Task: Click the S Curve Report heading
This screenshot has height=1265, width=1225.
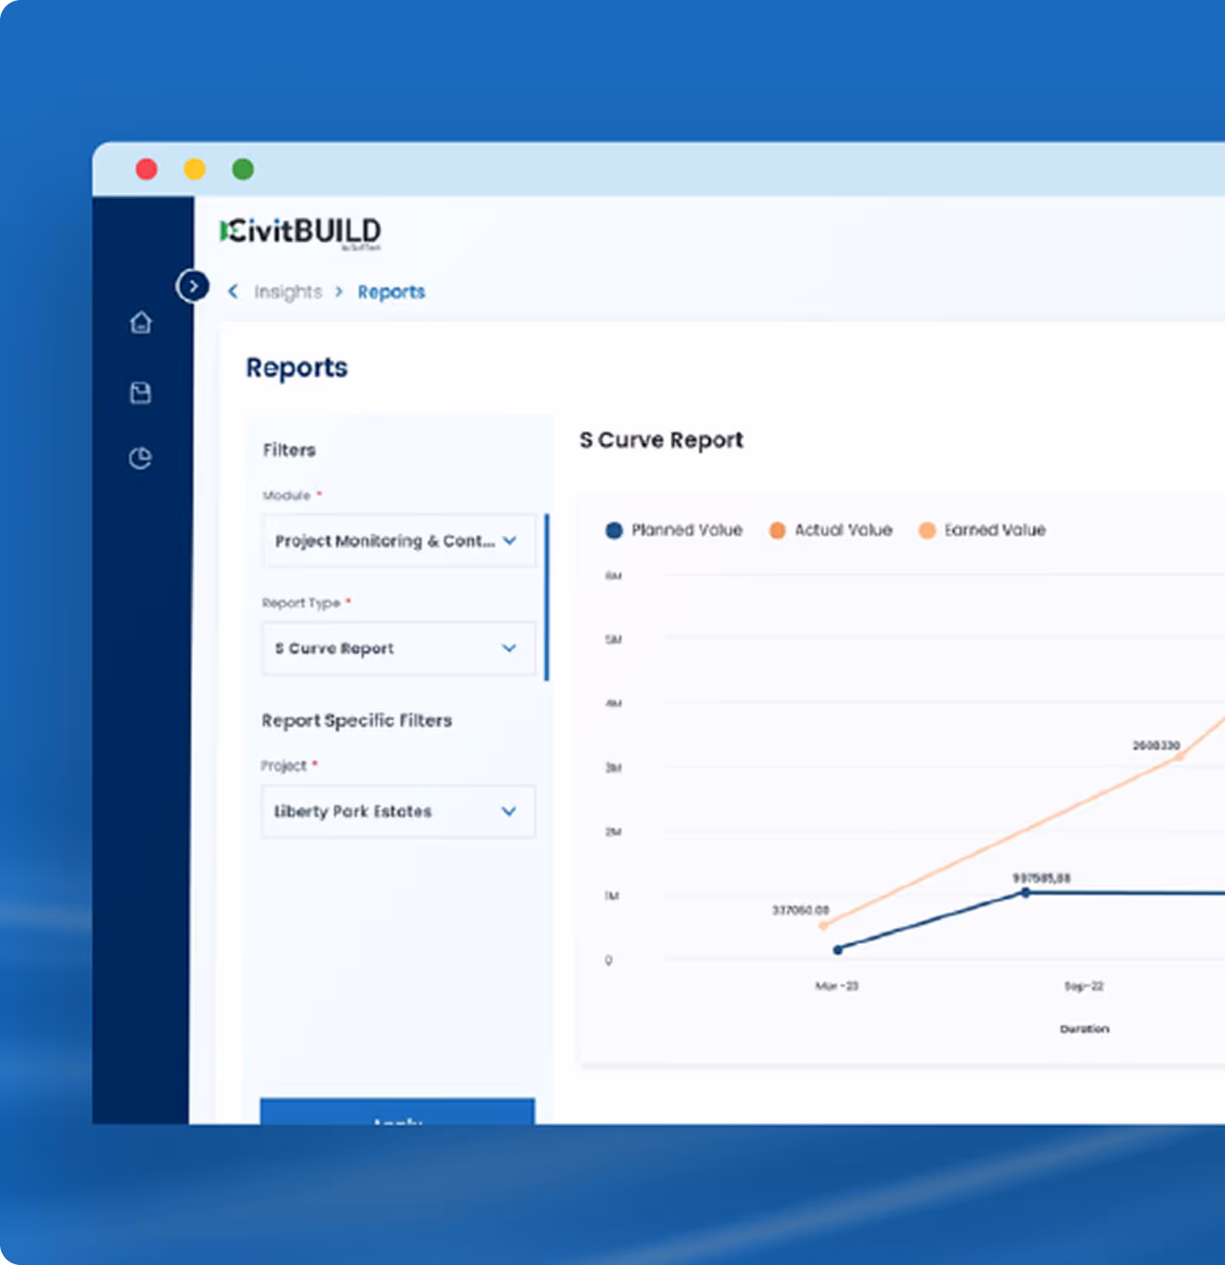Action: pos(661,440)
